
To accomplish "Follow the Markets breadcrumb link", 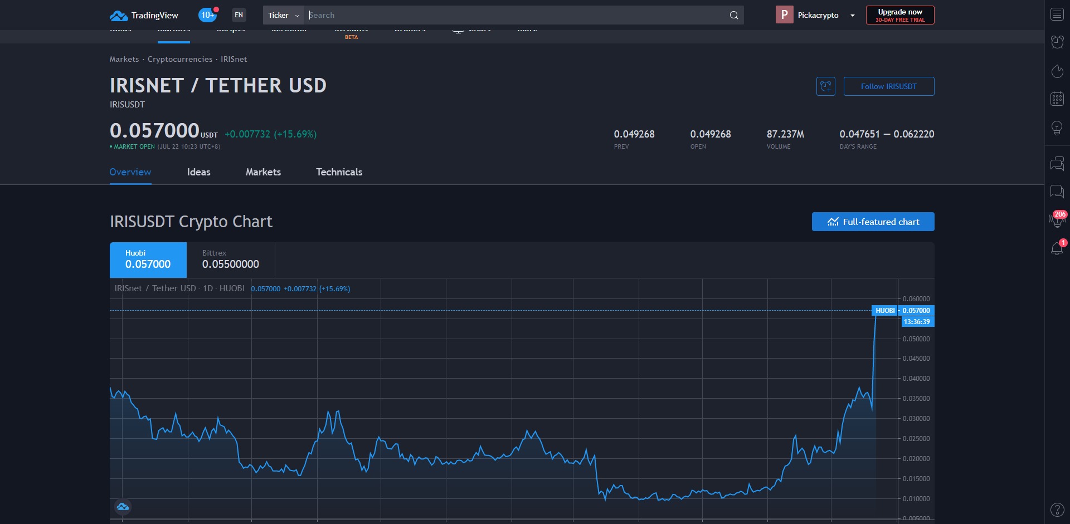I will point(124,59).
